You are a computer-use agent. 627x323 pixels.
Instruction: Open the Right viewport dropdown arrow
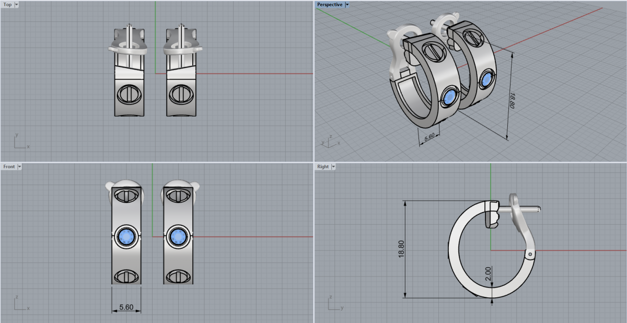[333, 167]
